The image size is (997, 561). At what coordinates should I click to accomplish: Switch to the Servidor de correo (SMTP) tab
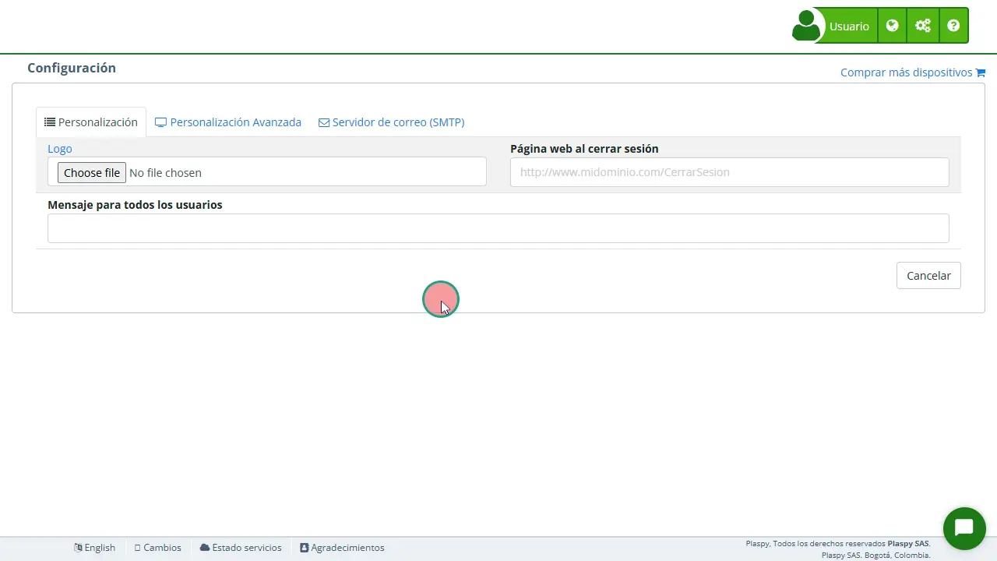click(x=391, y=122)
